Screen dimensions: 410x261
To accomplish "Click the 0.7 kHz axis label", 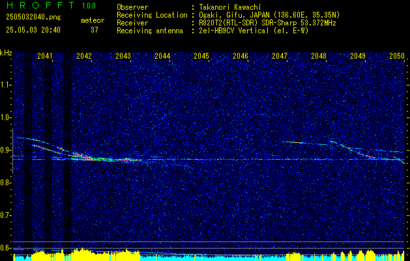I will (5, 215).
